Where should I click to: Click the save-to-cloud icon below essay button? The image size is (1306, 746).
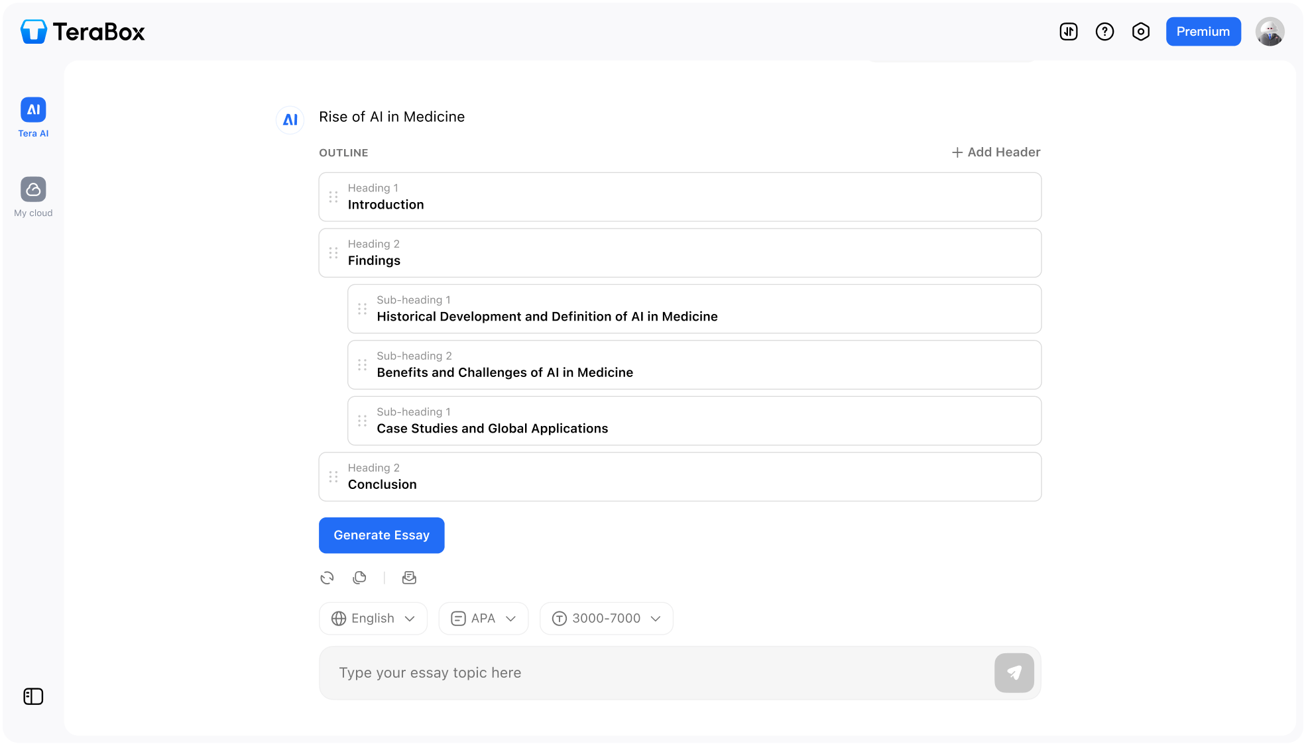(409, 578)
